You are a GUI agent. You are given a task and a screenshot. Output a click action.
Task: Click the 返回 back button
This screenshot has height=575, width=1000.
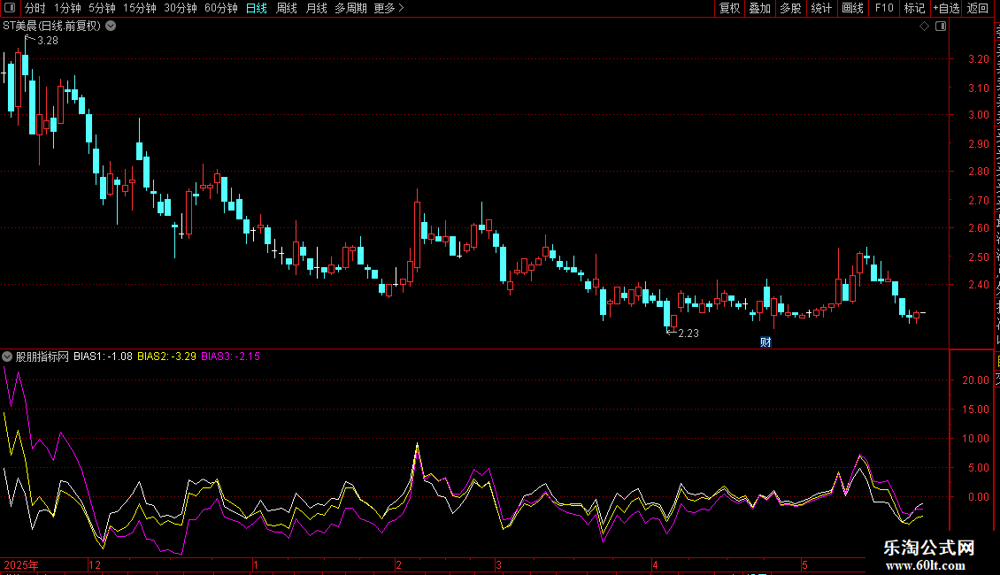tap(978, 8)
